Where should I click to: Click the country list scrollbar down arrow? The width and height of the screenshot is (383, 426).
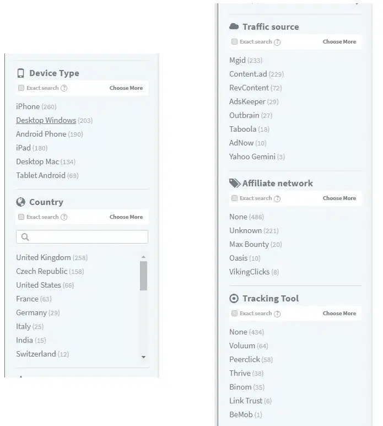point(144,357)
